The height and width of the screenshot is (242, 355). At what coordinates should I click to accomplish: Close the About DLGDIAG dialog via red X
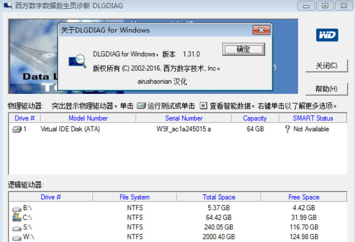click(261, 30)
